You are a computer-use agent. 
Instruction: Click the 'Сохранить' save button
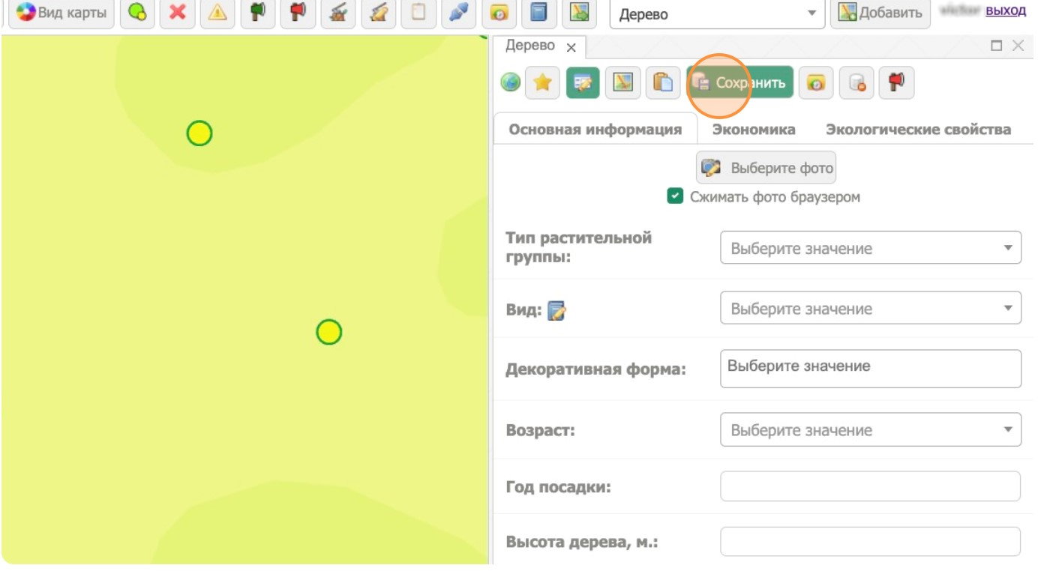pos(739,82)
